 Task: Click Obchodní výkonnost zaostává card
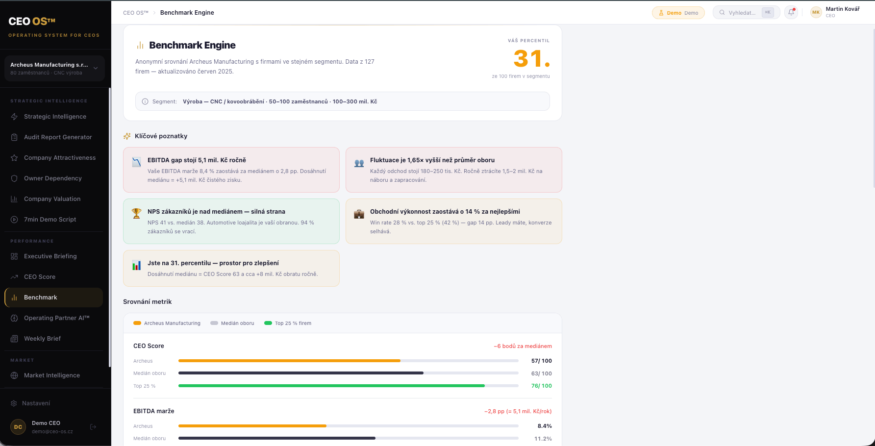click(454, 221)
